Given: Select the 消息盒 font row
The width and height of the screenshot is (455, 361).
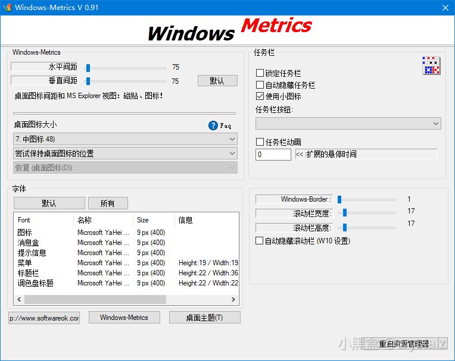Looking at the screenshot, I should [126, 243].
